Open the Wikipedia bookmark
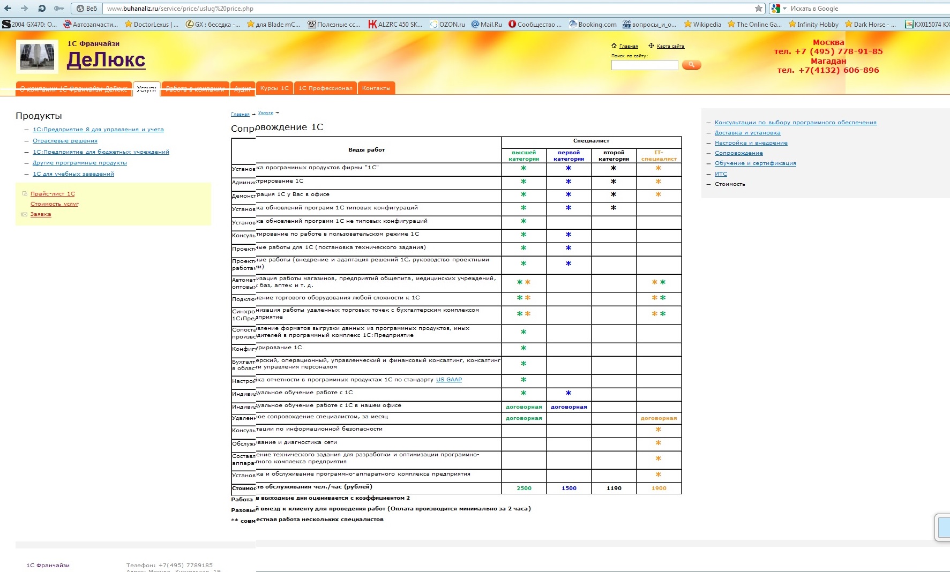Image resolution: width=950 pixels, height=572 pixels. click(702, 24)
